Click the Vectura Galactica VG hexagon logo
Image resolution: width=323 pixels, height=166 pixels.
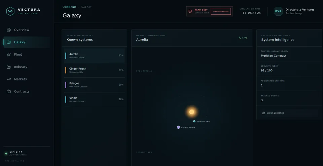10,11
